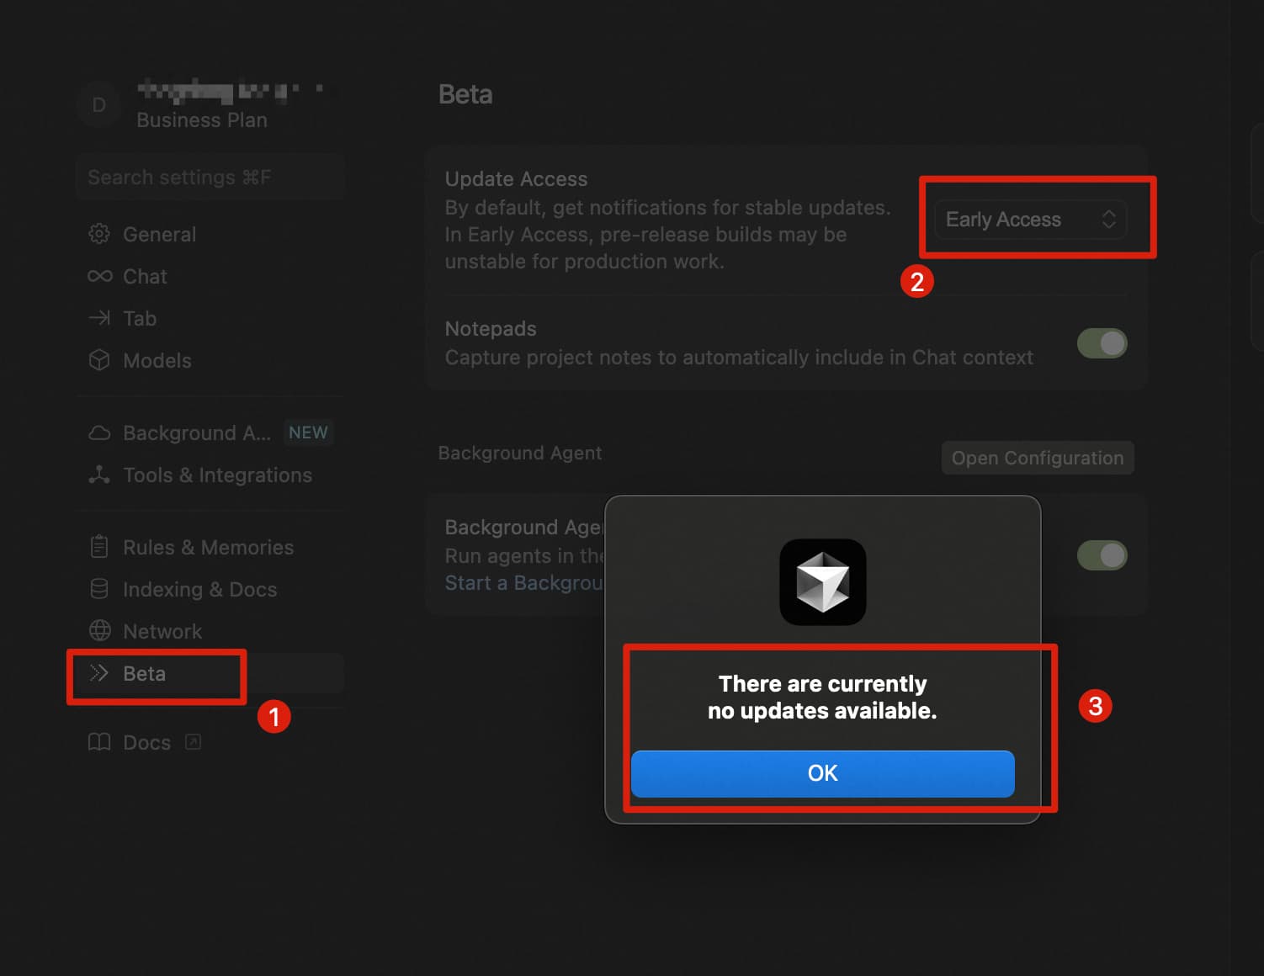The width and height of the screenshot is (1264, 976).
Task: Click the Background Agent section header
Action: 520,453
